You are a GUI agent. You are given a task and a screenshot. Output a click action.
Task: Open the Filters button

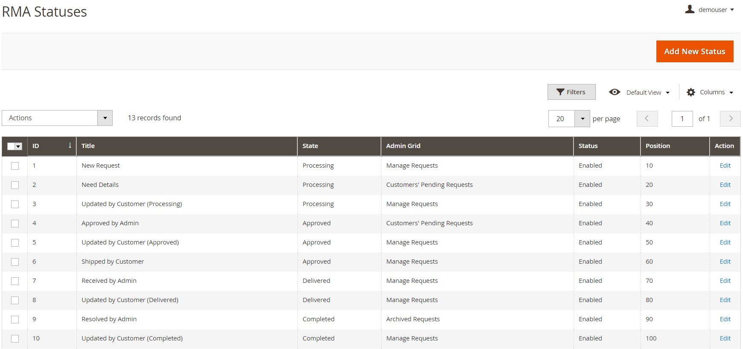point(571,92)
